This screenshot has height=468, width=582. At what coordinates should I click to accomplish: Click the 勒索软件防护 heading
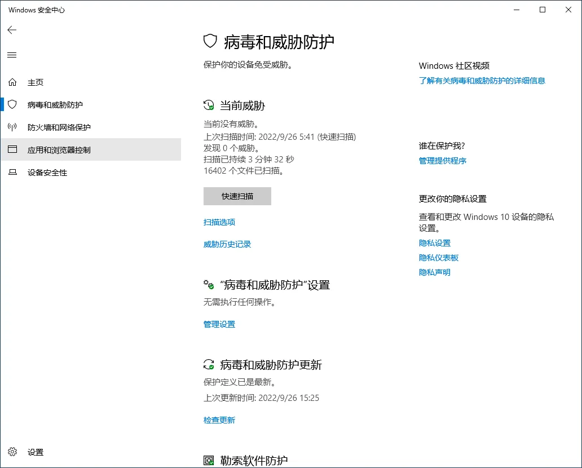254,461
